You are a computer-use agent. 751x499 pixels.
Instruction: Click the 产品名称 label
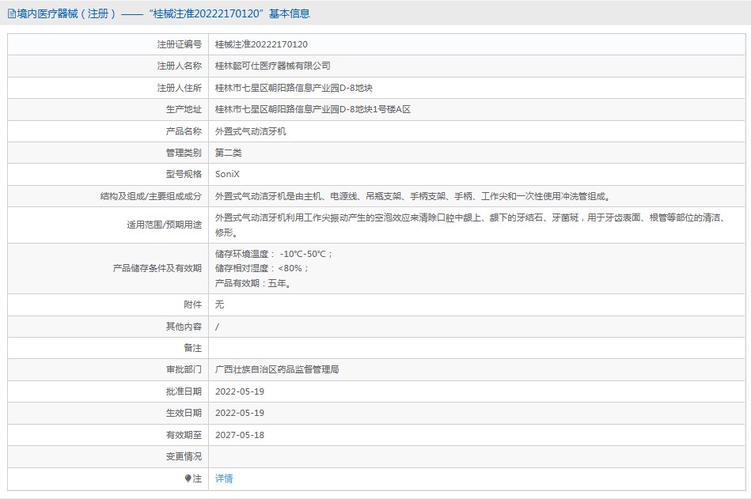[x=184, y=131]
